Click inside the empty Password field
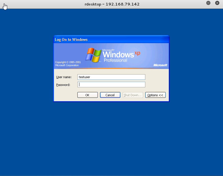This screenshot has height=176, width=223. tap(111, 85)
